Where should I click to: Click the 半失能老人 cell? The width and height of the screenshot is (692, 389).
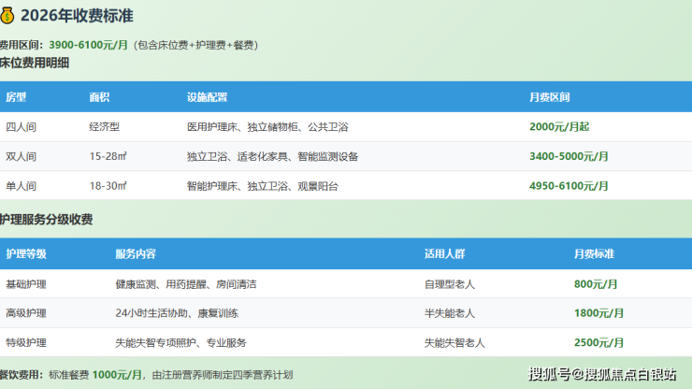(x=450, y=313)
